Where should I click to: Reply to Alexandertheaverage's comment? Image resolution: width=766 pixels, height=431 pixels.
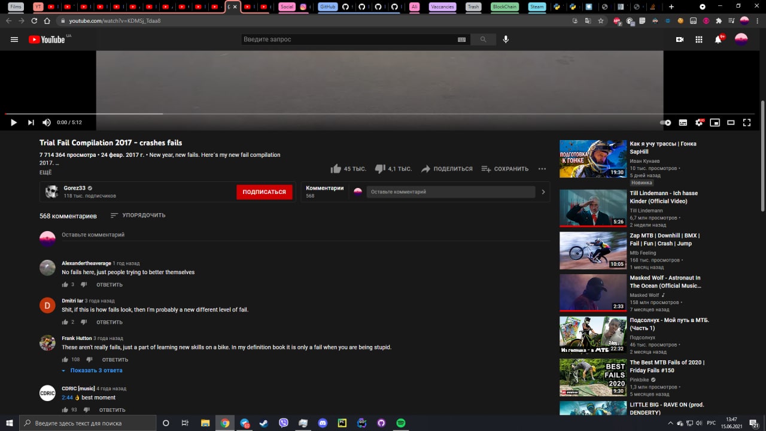[x=110, y=285]
